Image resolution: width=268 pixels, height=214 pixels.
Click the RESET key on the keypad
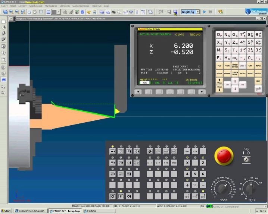[258, 89]
